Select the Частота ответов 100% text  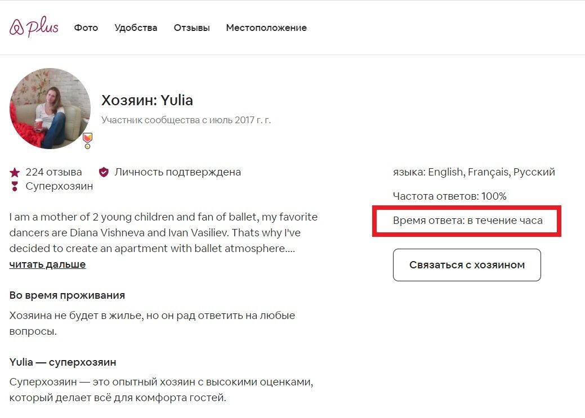(x=449, y=196)
